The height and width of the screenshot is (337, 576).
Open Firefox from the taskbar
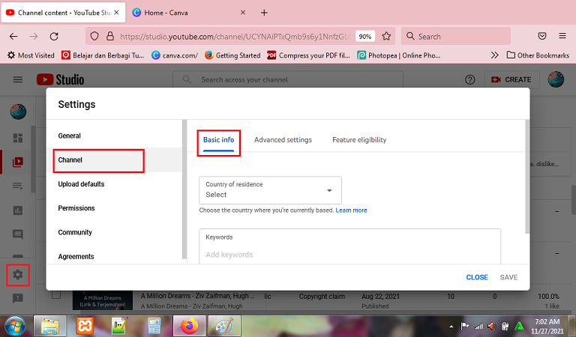[x=190, y=326]
